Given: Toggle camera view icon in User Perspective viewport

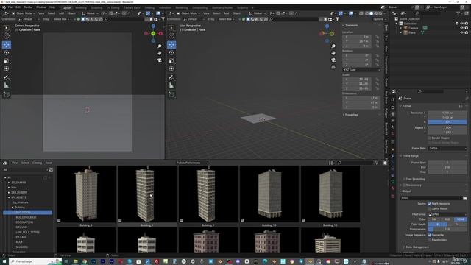Looking at the screenshot, I should [333, 60].
